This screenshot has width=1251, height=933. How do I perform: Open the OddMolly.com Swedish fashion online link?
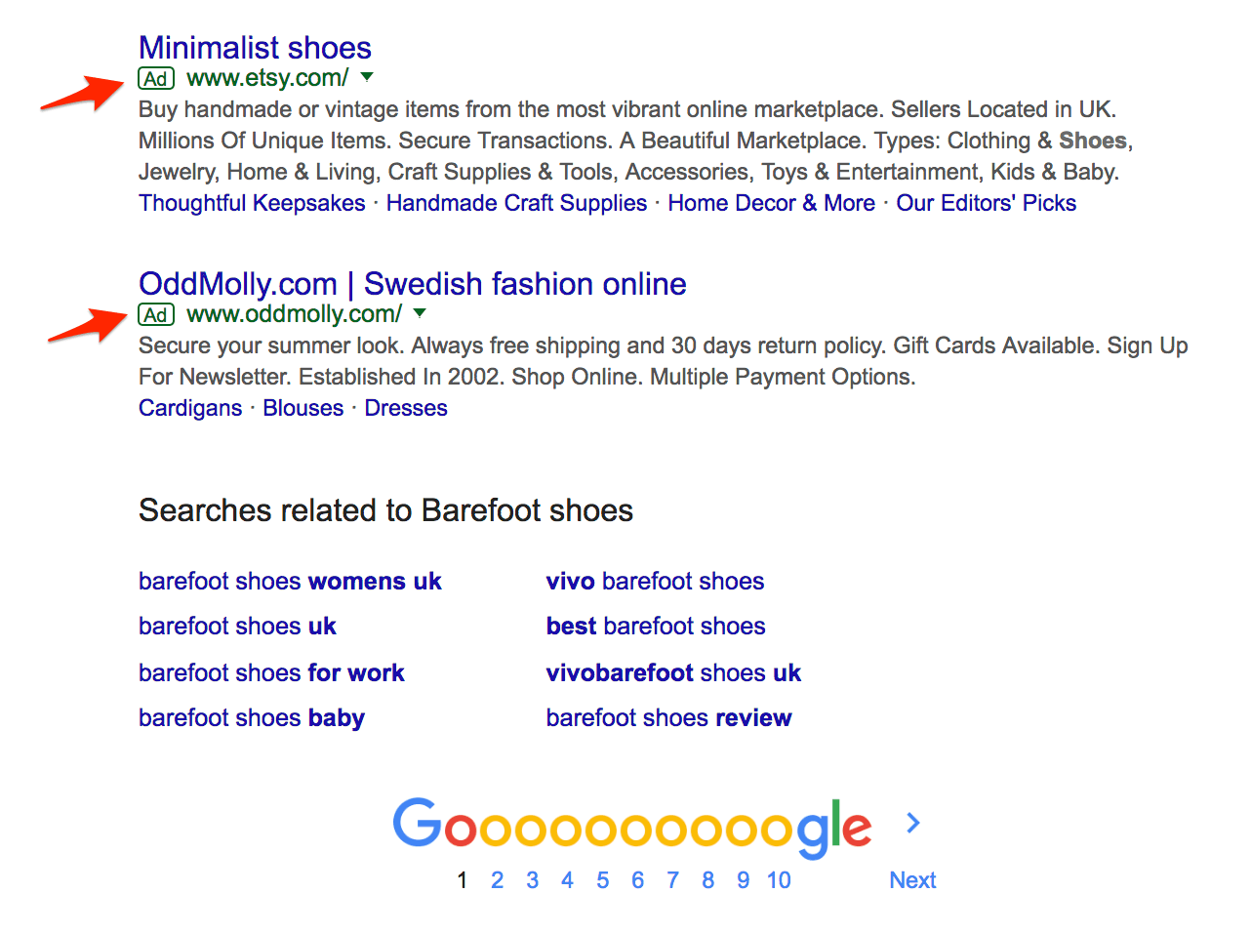412,284
